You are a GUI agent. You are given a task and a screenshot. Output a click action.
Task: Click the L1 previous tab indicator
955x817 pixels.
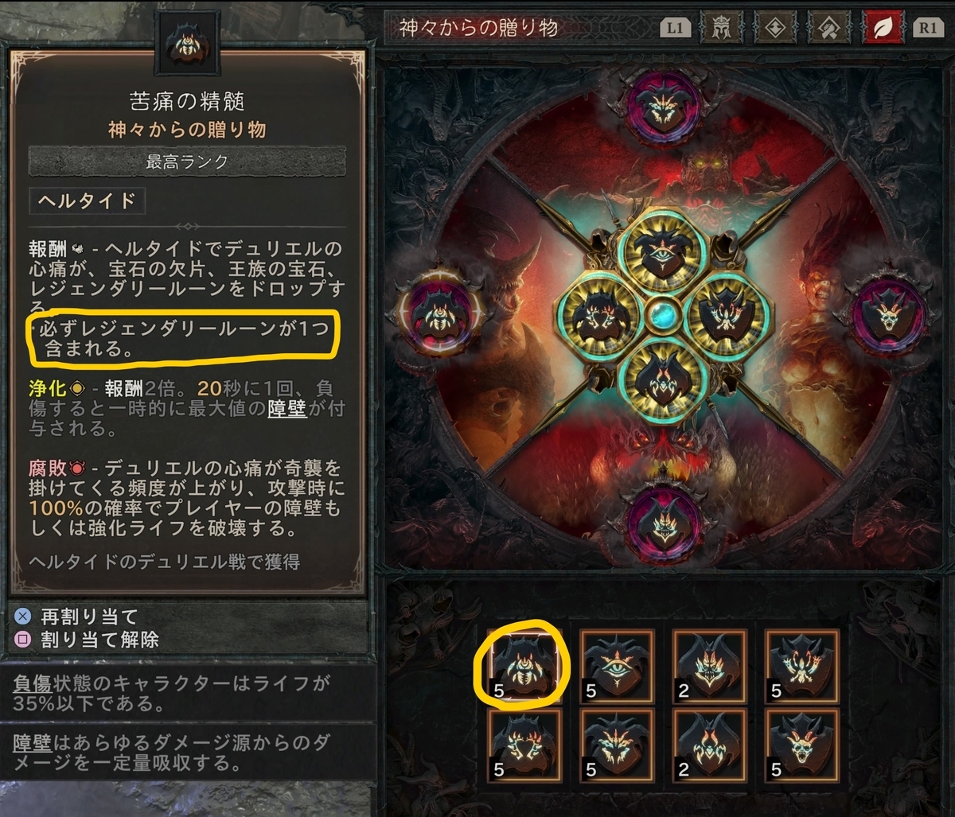click(675, 28)
